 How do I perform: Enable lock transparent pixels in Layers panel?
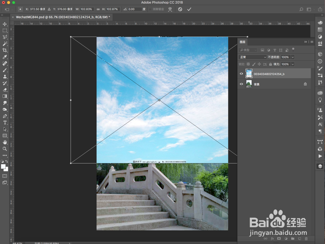249,64
